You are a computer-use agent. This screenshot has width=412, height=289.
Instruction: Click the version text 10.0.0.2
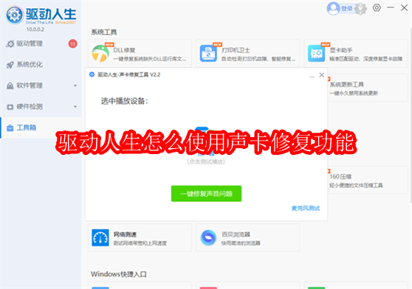(35, 29)
